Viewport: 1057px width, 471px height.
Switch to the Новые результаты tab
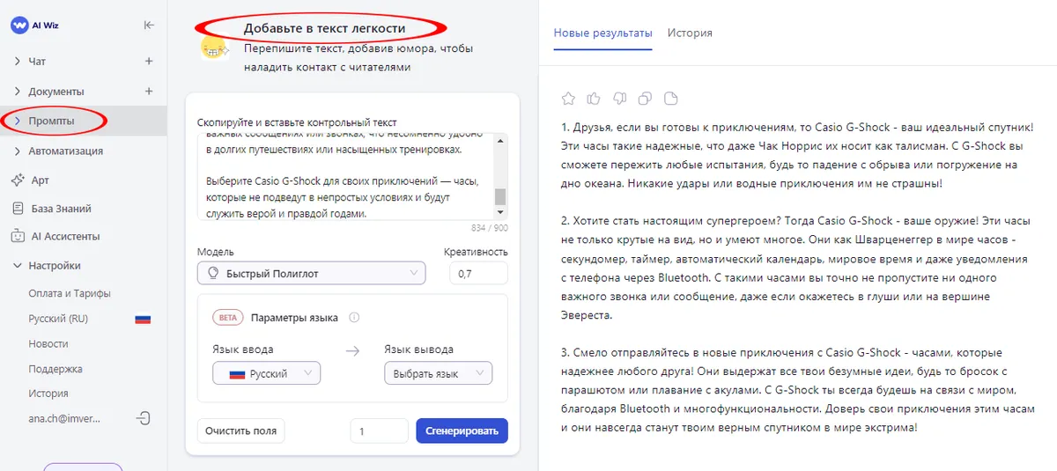(602, 33)
